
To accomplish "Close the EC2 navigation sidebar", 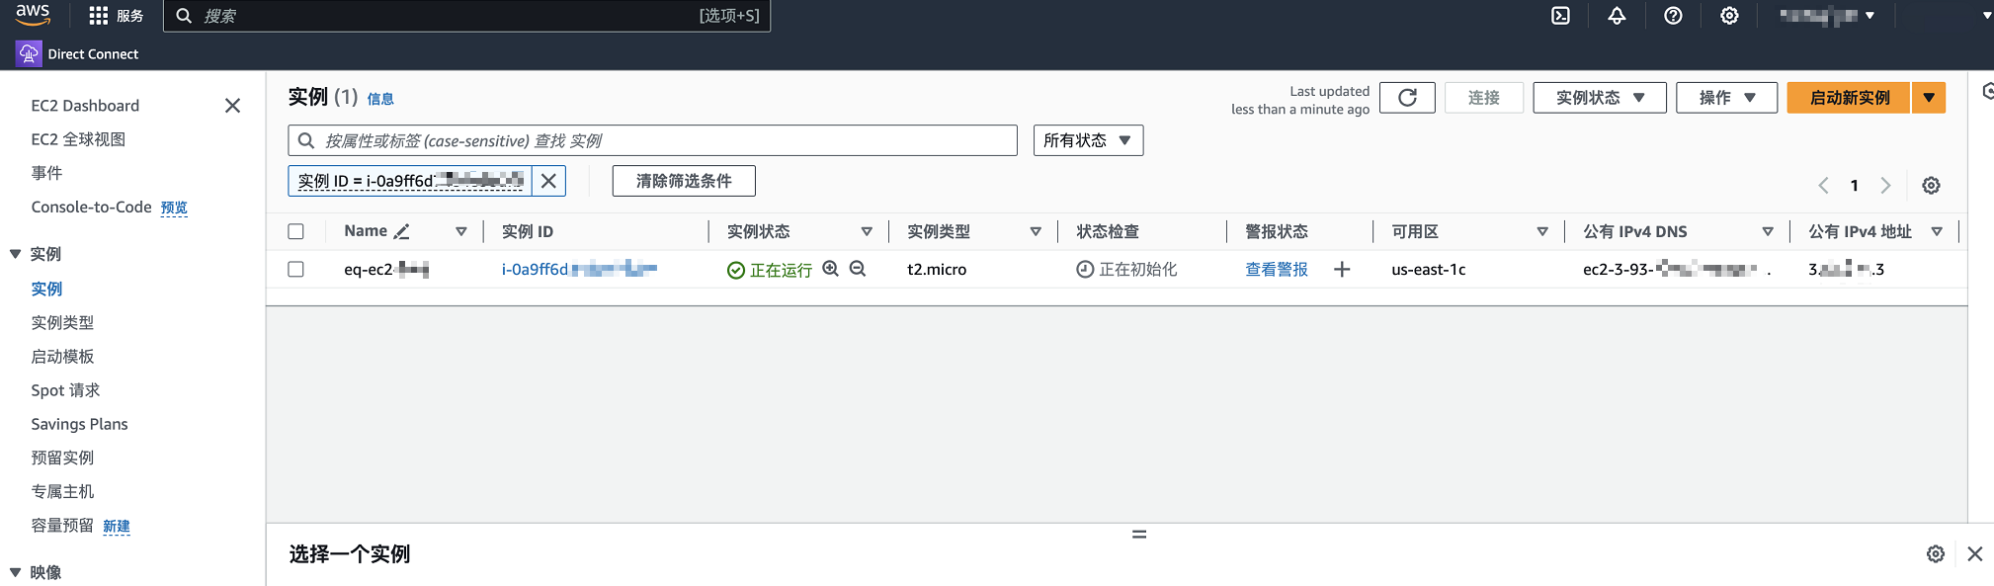I will 232,106.
